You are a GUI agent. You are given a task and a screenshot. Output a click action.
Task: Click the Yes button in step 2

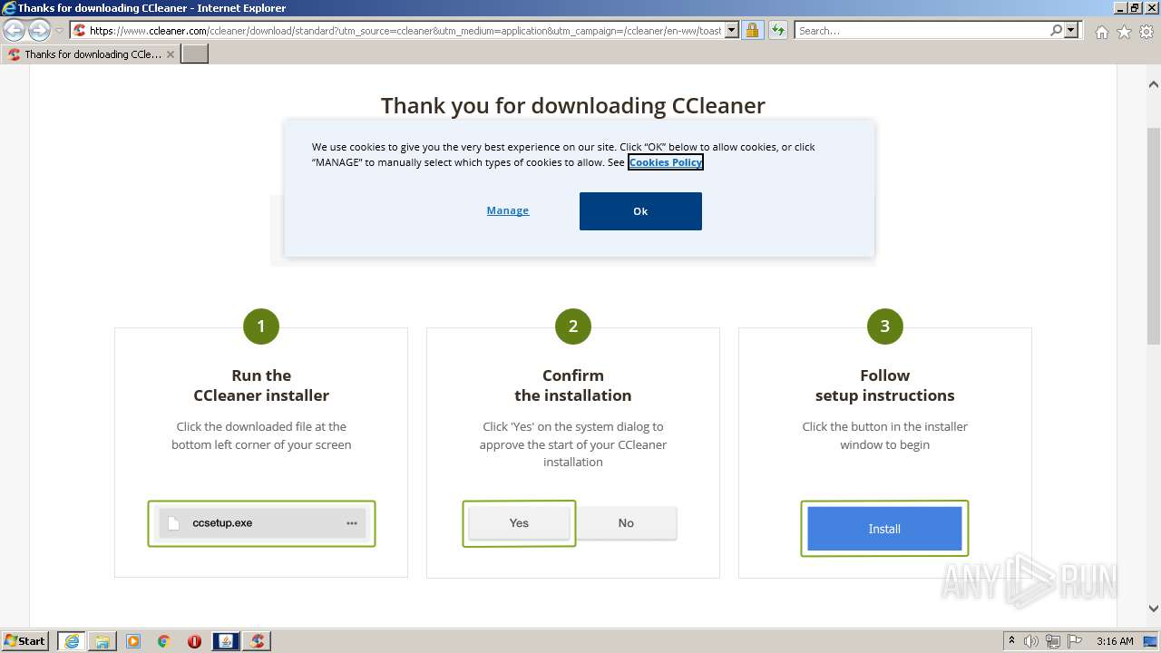tap(519, 523)
